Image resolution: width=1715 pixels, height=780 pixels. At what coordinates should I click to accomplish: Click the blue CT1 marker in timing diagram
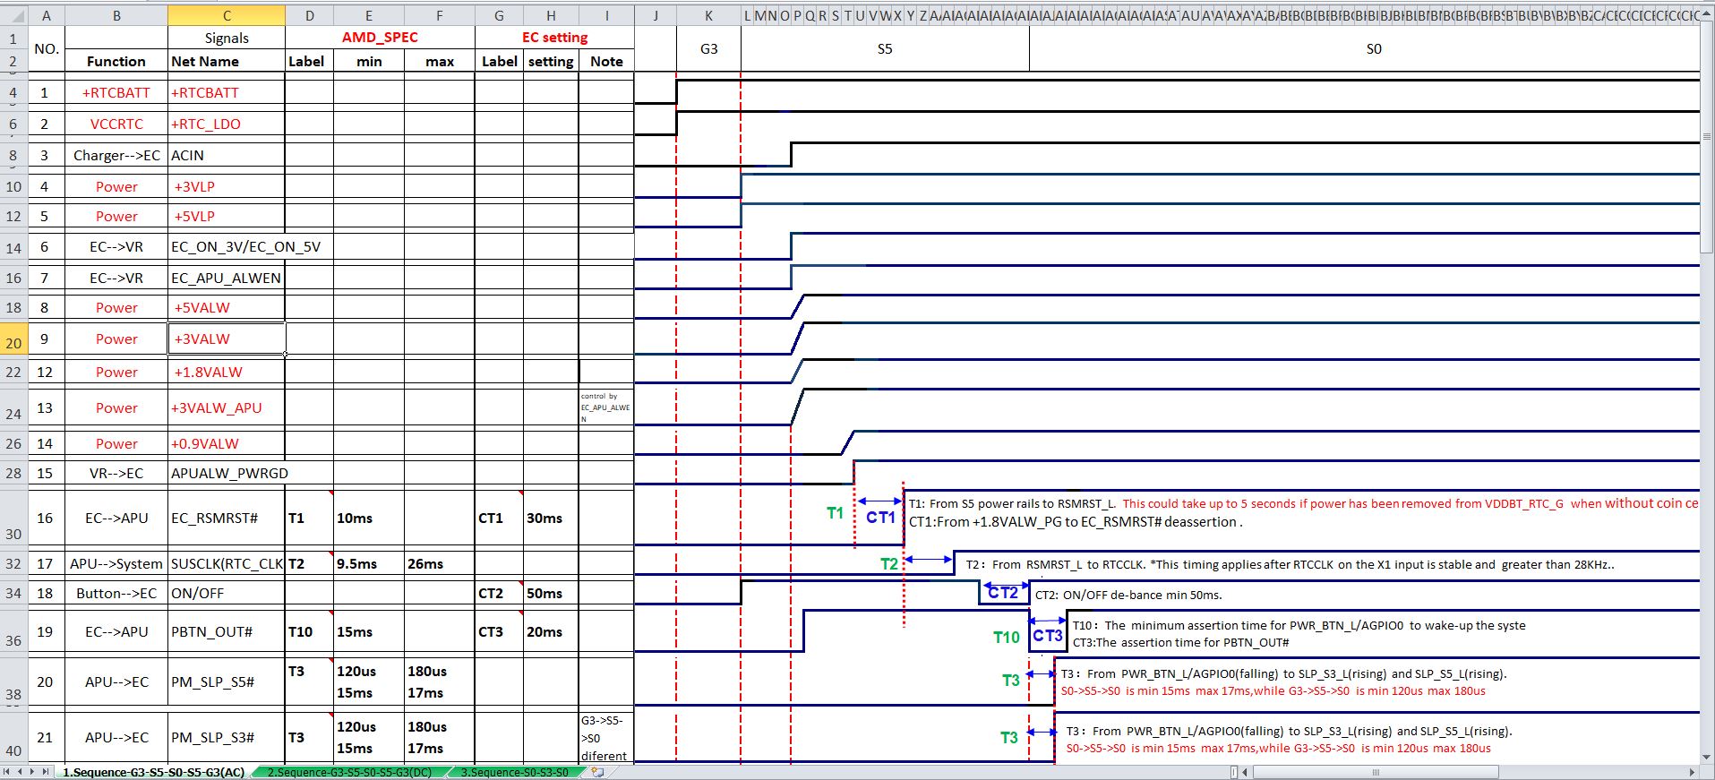pos(880,518)
